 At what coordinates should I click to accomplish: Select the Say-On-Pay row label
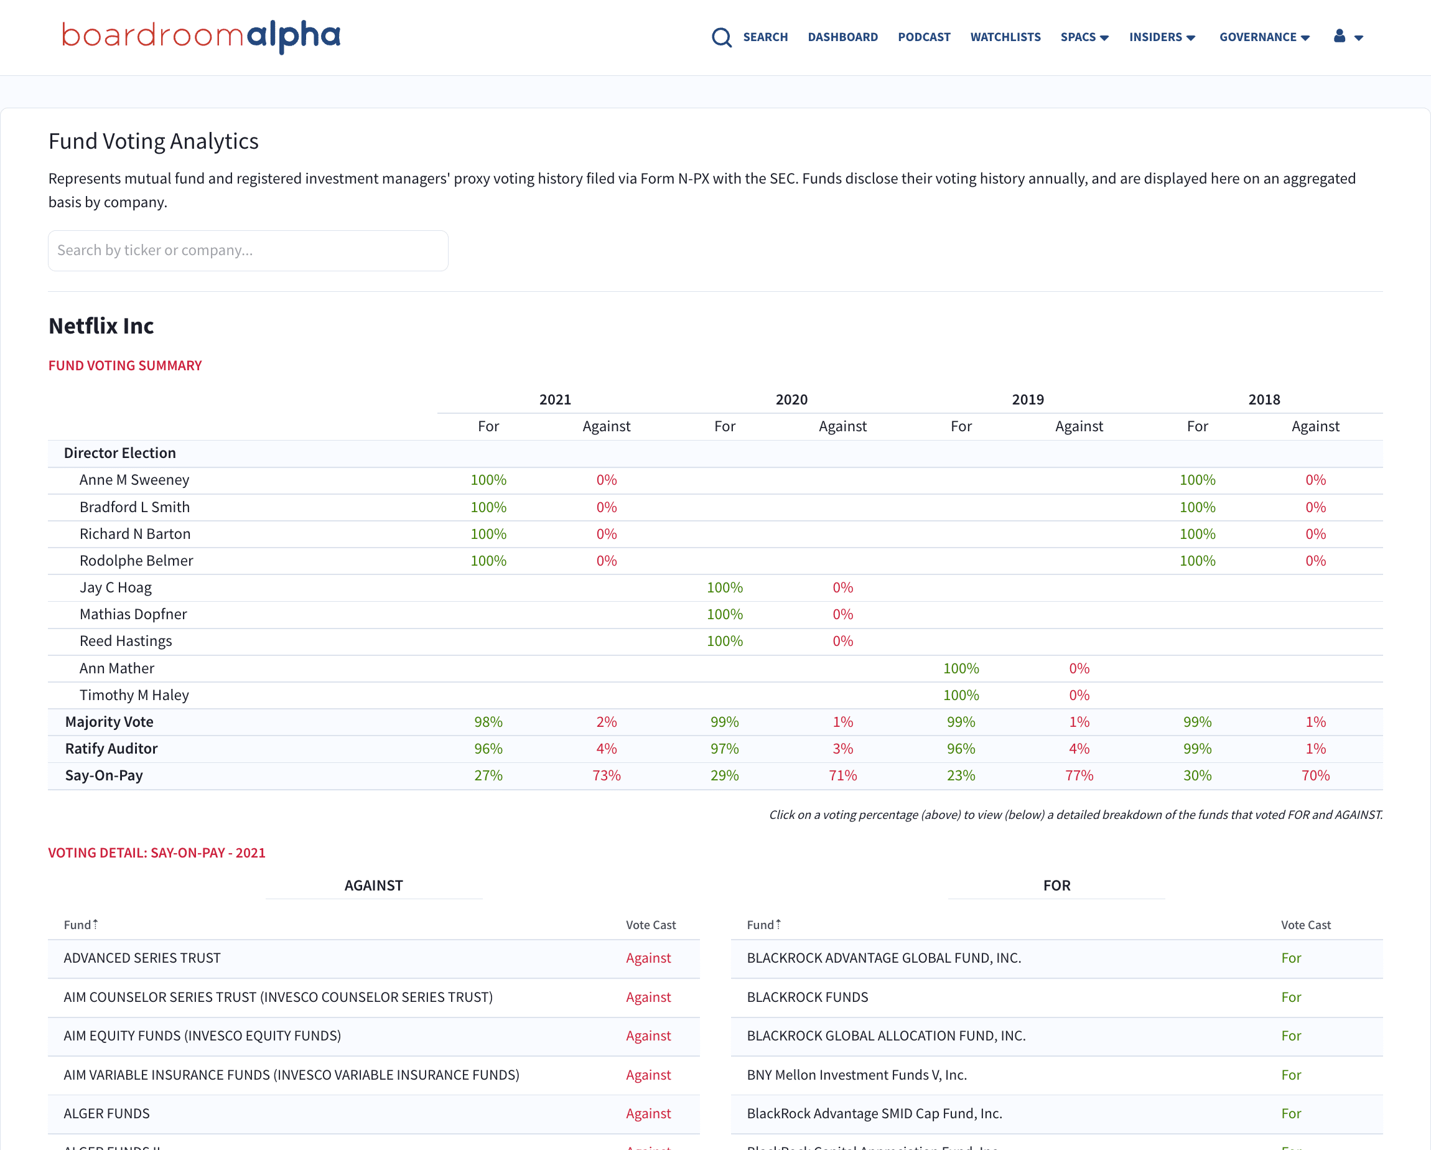tap(103, 775)
